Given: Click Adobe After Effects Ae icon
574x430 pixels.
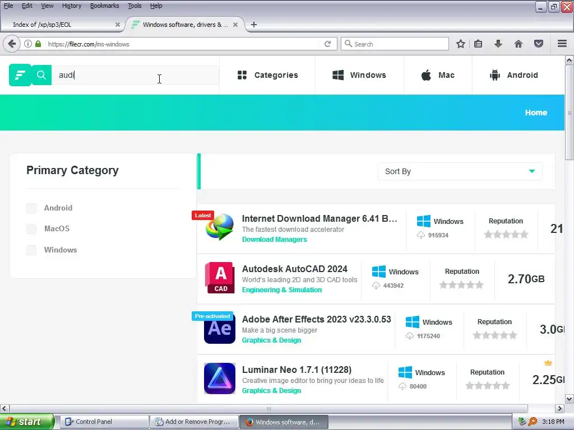Looking at the screenshot, I should point(220,328).
